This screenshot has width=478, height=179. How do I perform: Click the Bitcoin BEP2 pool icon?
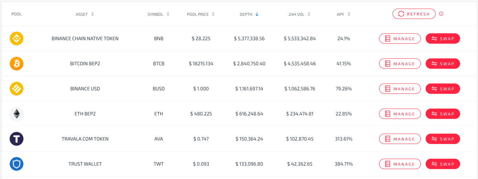pos(17,64)
